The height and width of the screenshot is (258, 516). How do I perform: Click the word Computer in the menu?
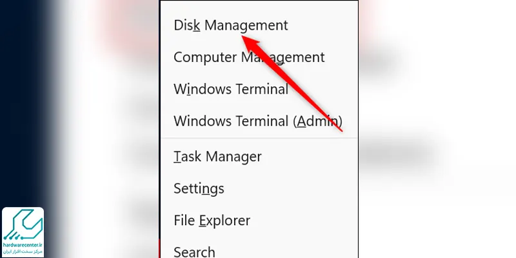(204, 57)
